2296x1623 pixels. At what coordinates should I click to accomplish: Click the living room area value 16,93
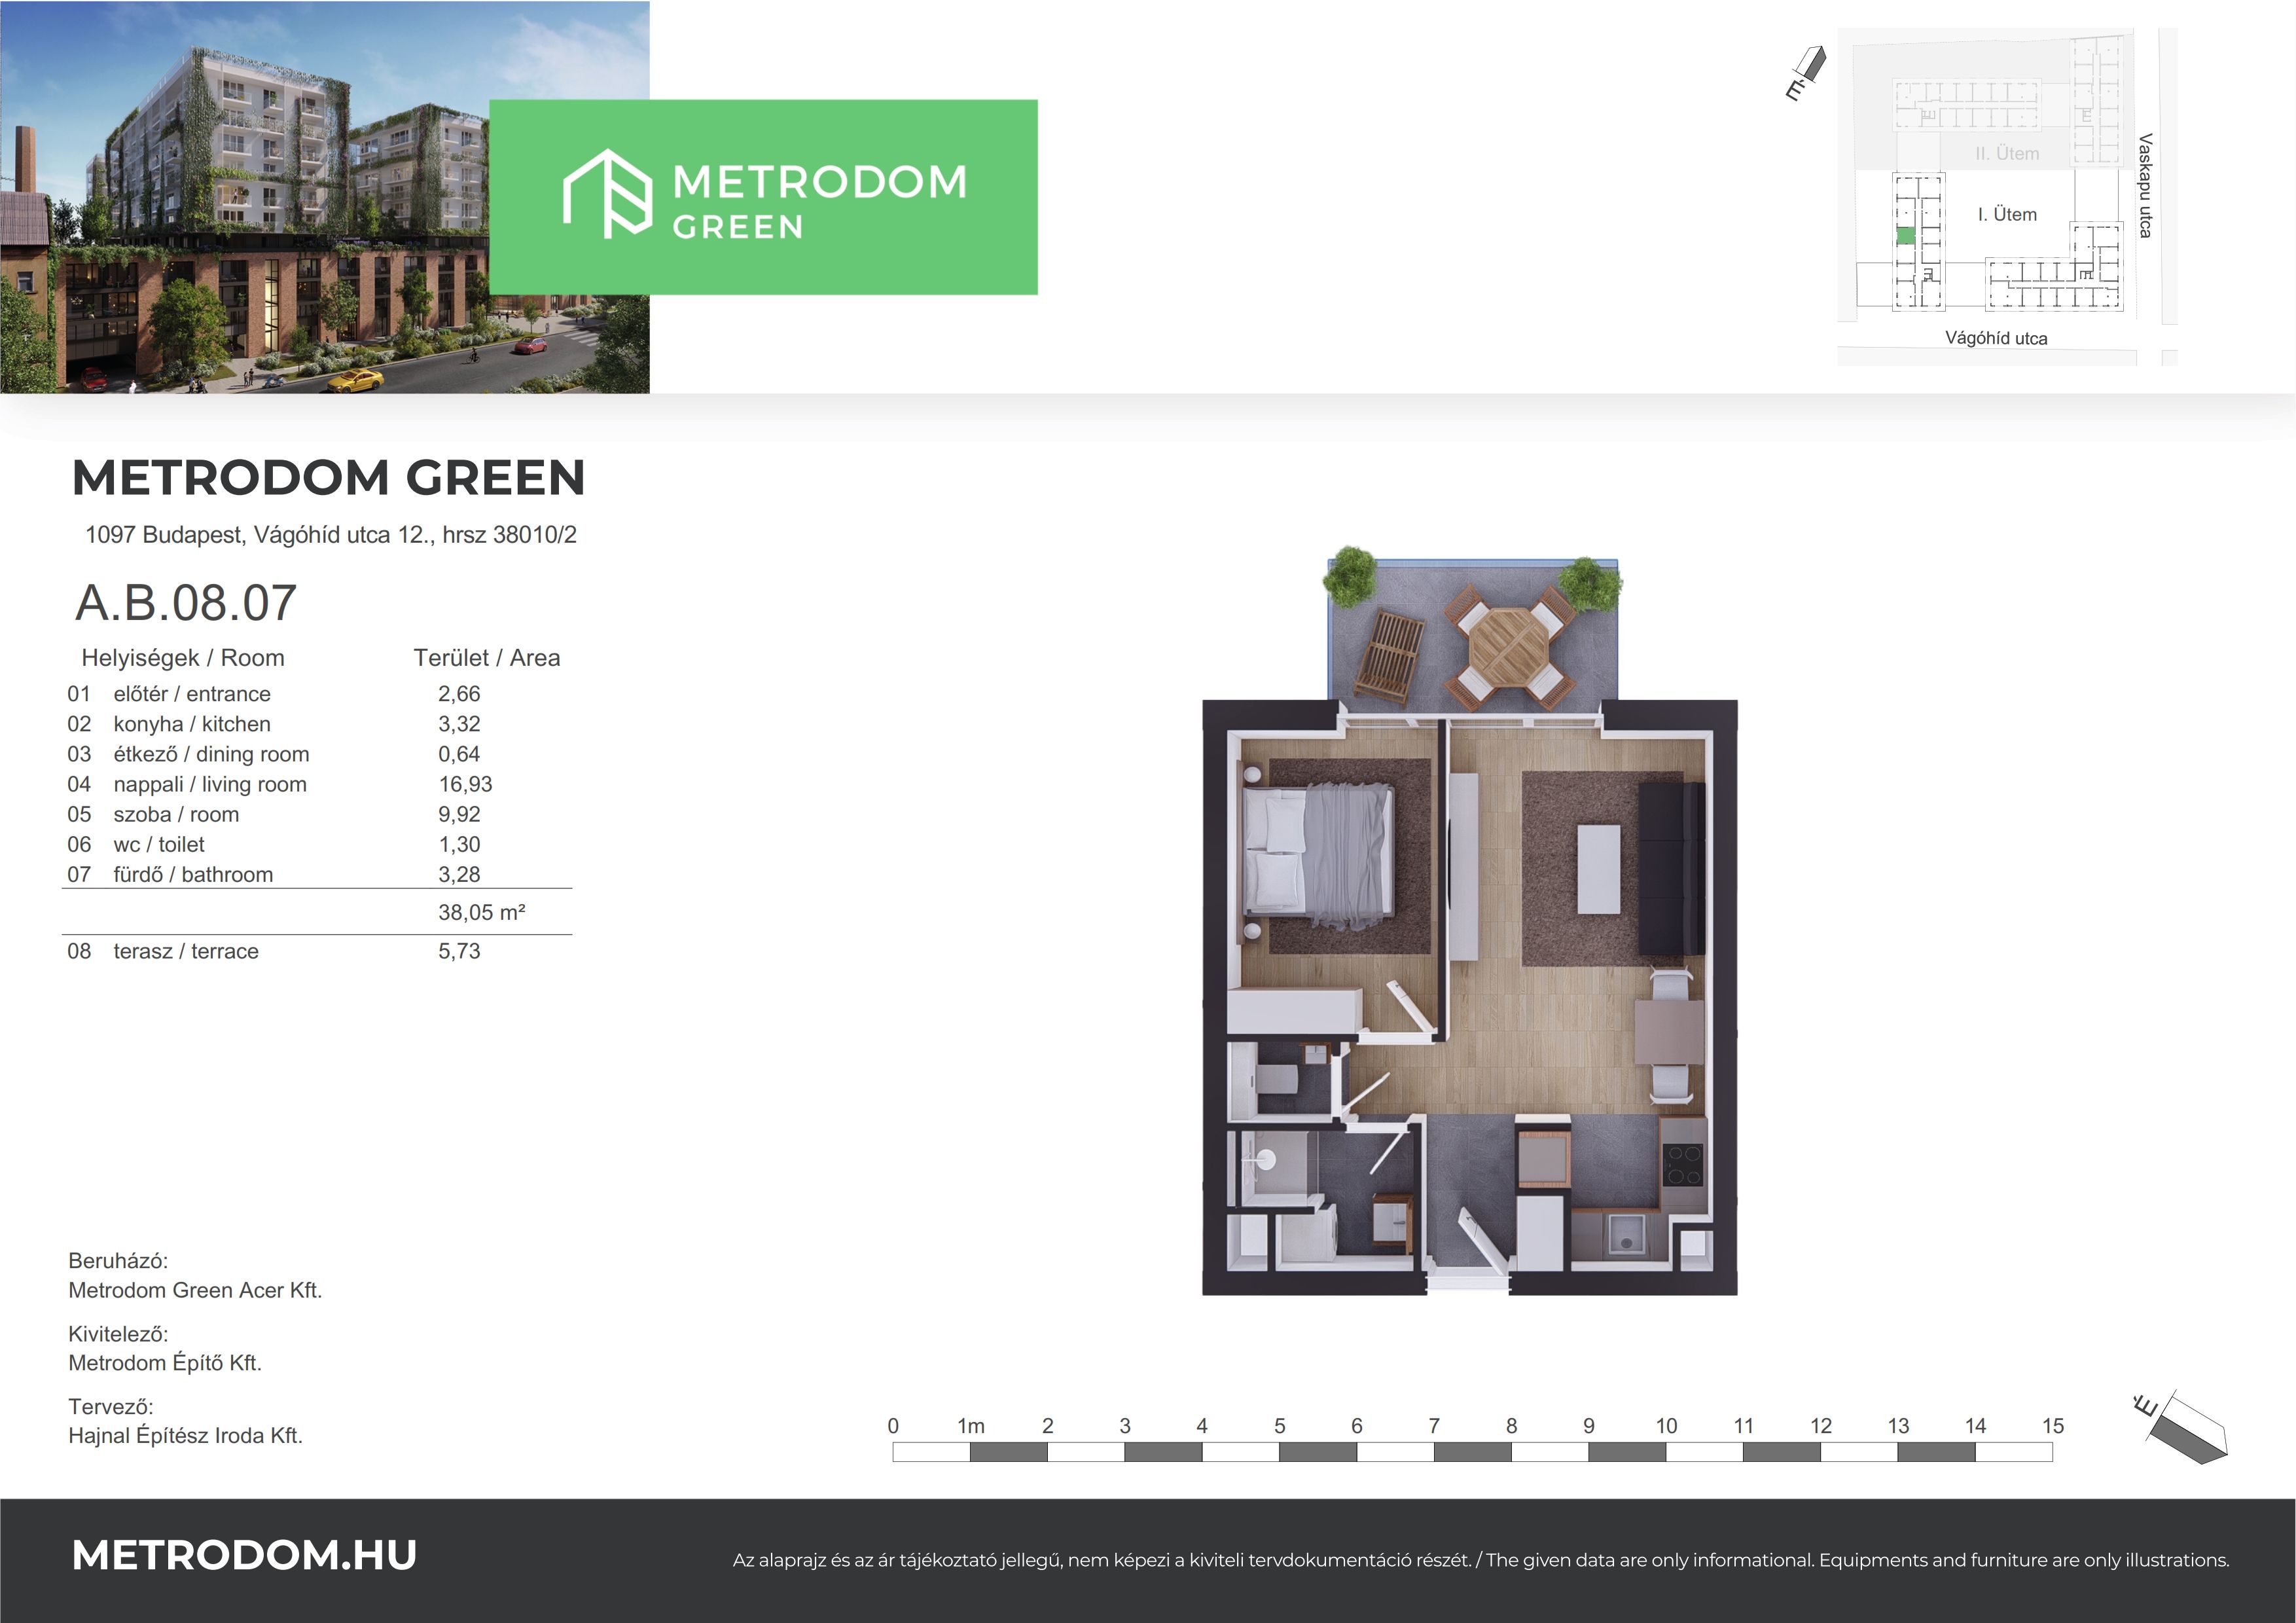[x=466, y=784]
